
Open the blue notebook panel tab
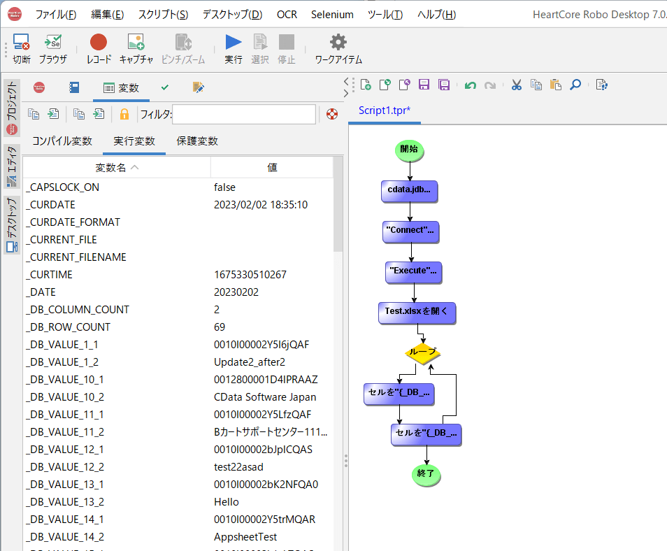[x=74, y=87]
